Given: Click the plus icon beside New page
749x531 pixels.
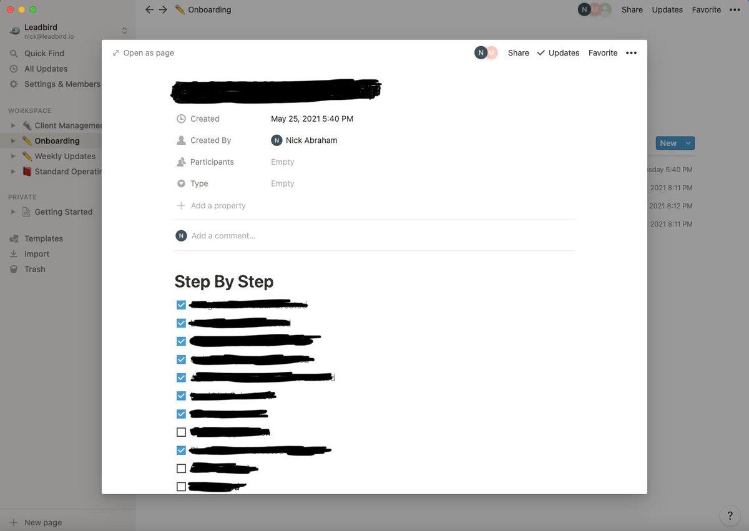Looking at the screenshot, I should [x=14, y=523].
